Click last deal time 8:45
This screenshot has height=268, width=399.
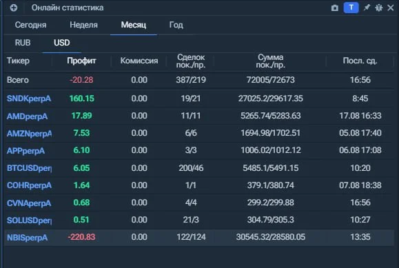pyautogui.click(x=360, y=99)
